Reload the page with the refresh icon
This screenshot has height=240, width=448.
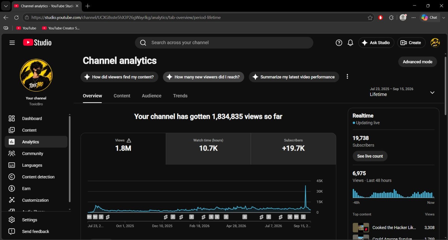(17, 17)
